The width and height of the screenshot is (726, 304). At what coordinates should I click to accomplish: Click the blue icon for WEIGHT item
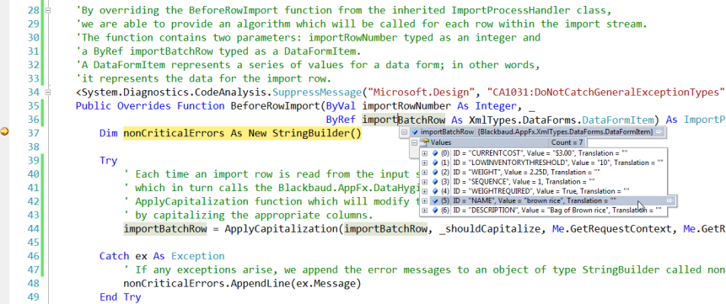tap(435, 172)
